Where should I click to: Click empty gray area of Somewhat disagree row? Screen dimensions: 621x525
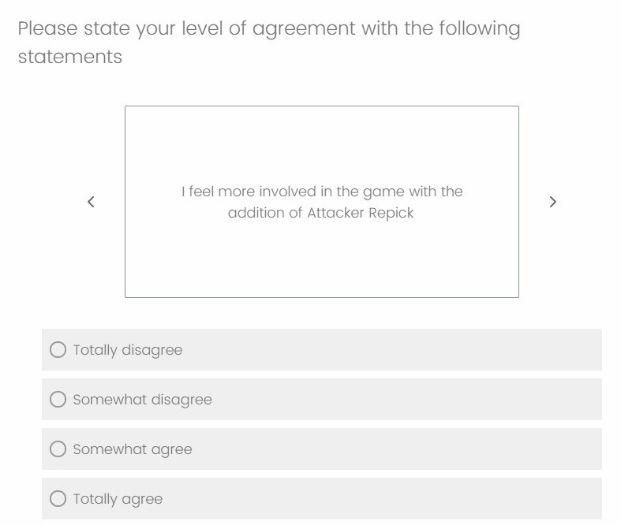click(x=407, y=399)
